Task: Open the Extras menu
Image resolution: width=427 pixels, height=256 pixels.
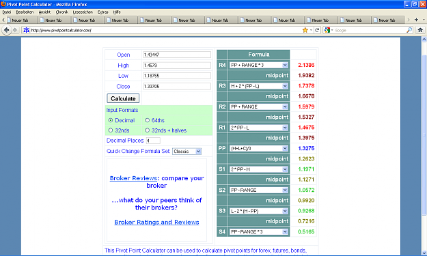Action: tap(103, 12)
